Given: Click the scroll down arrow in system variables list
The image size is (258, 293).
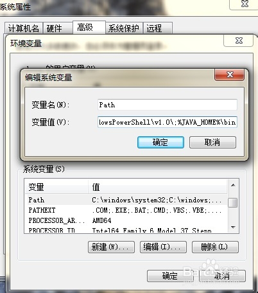Looking at the screenshot, I should 233,227.
